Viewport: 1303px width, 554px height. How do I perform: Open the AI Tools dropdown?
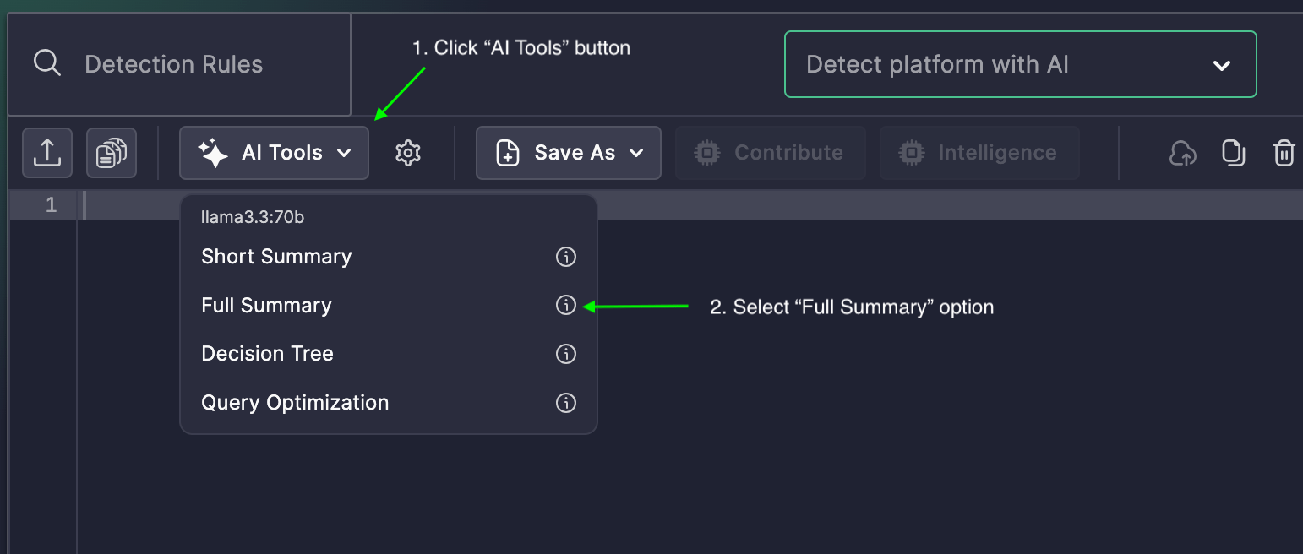pyautogui.click(x=274, y=153)
